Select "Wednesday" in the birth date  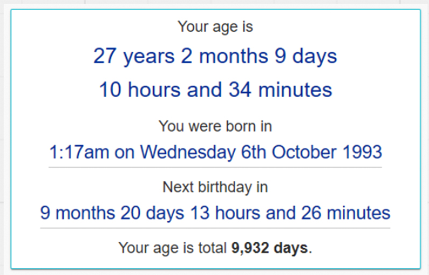[187, 152]
